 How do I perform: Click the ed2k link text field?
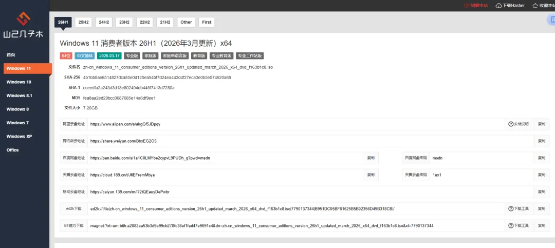point(296,209)
